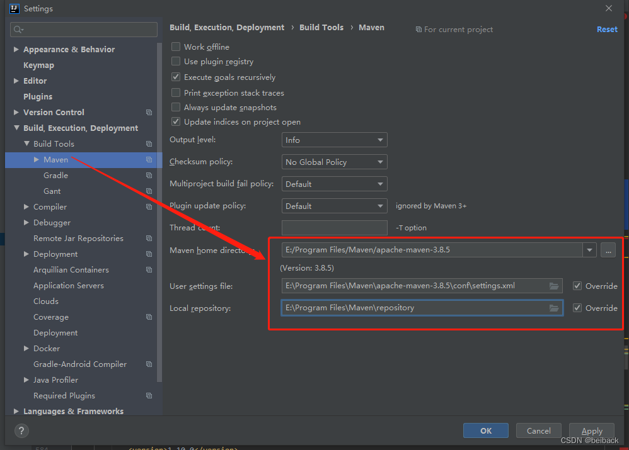Click the User settings file path field
Image resolution: width=629 pixels, height=450 pixels.
pos(422,286)
